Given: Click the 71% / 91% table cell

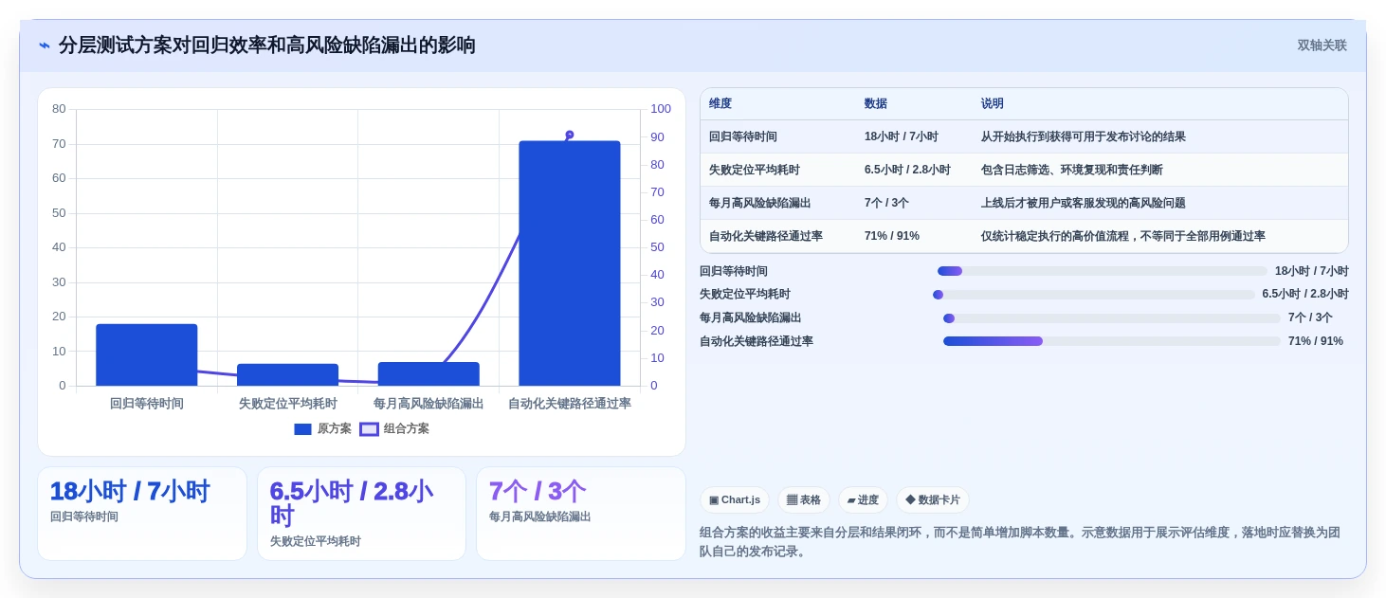Looking at the screenshot, I should 892,236.
